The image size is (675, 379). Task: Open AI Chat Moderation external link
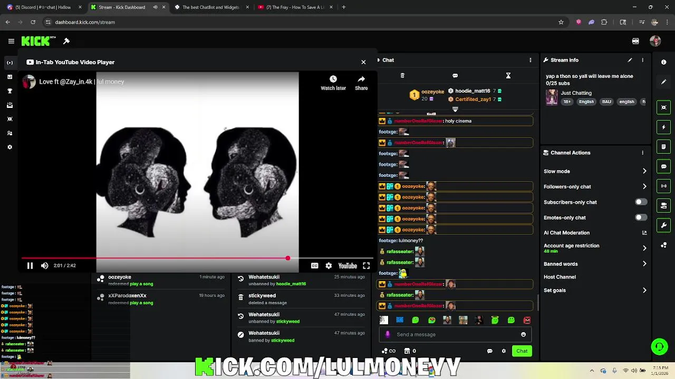click(x=644, y=233)
